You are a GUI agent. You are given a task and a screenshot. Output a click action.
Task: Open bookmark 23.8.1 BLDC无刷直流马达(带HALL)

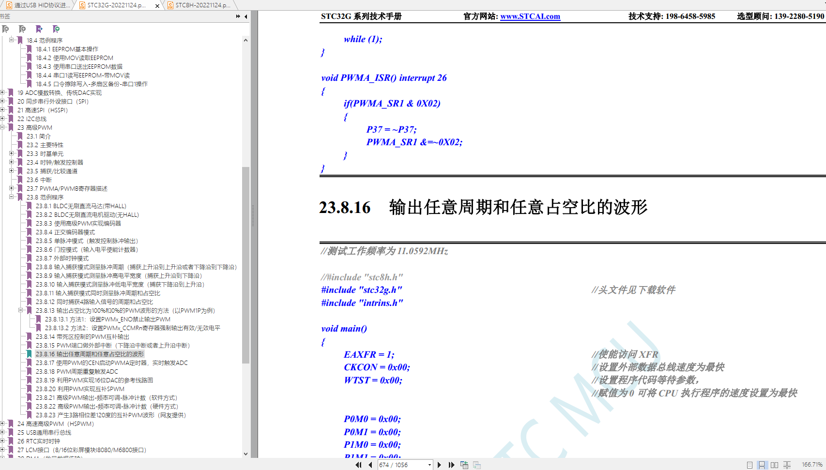pos(81,206)
